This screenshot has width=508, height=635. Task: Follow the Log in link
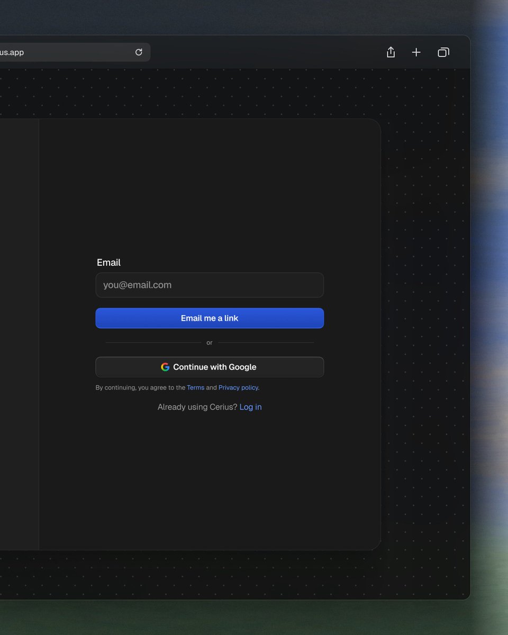click(250, 407)
